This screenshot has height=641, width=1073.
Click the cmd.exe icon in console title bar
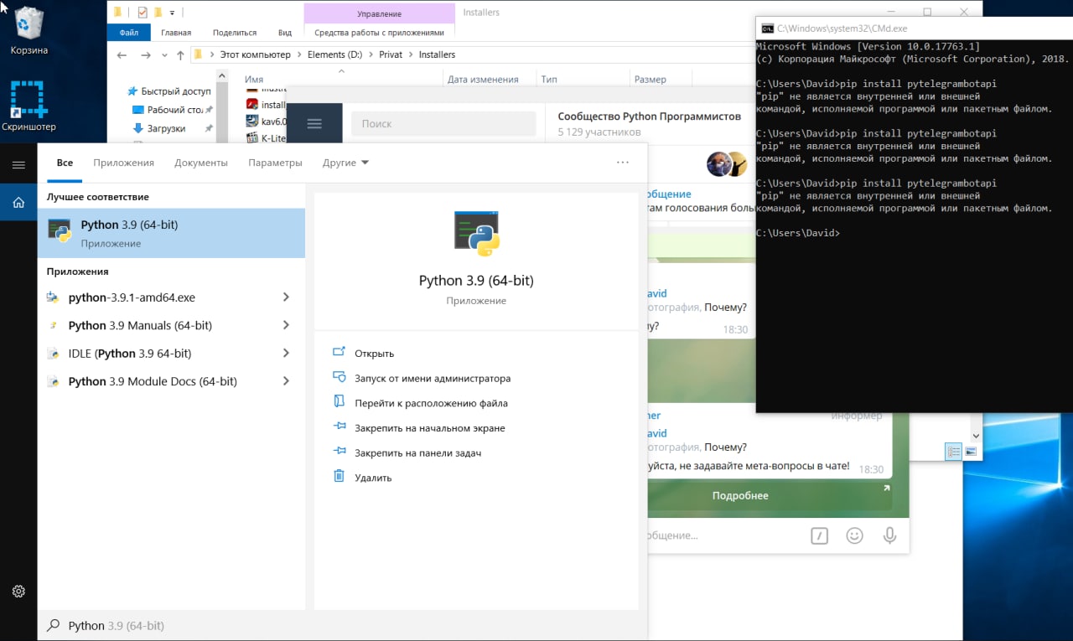[766, 28]
